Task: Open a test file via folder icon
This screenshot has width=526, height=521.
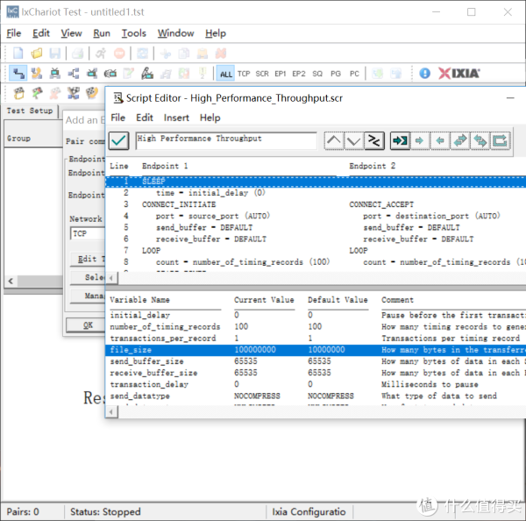Action: pos(37,53)
